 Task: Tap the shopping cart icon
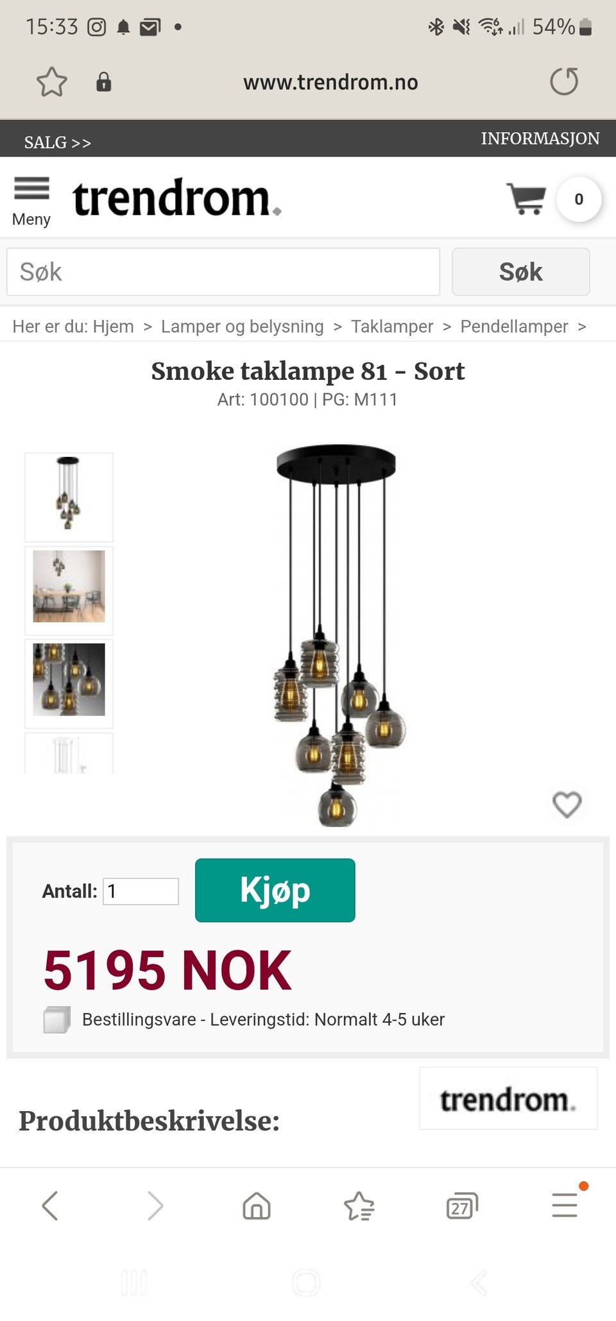click(526, 199)
